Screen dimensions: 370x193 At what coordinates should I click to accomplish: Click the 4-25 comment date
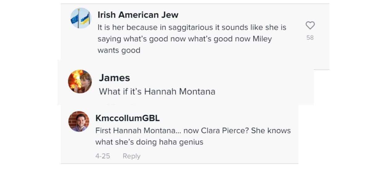click(x=103, y=156)
